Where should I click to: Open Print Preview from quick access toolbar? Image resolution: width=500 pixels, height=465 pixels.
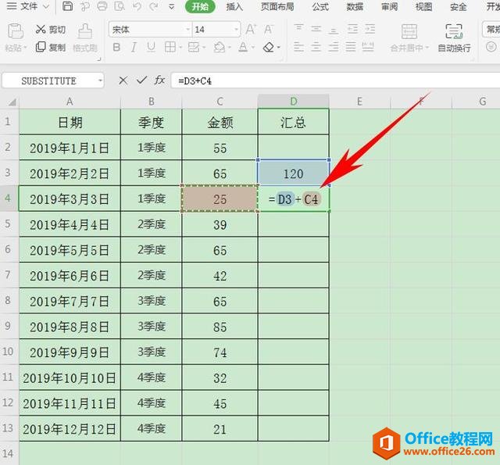click(x=120, y=6)
